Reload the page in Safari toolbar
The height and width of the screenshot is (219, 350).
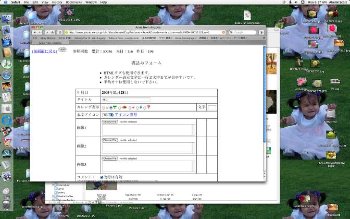(60, 32)
